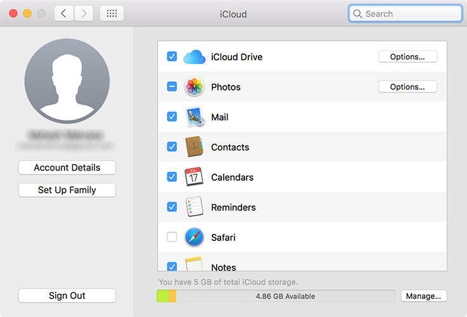This screenshot has height=317, width=467.
Task: Select the Safari label text
Action: [224, 238]
